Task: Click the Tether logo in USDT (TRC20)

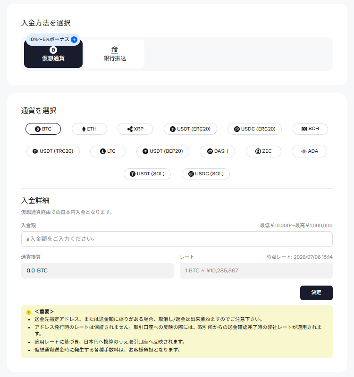Action: (35, 151)
